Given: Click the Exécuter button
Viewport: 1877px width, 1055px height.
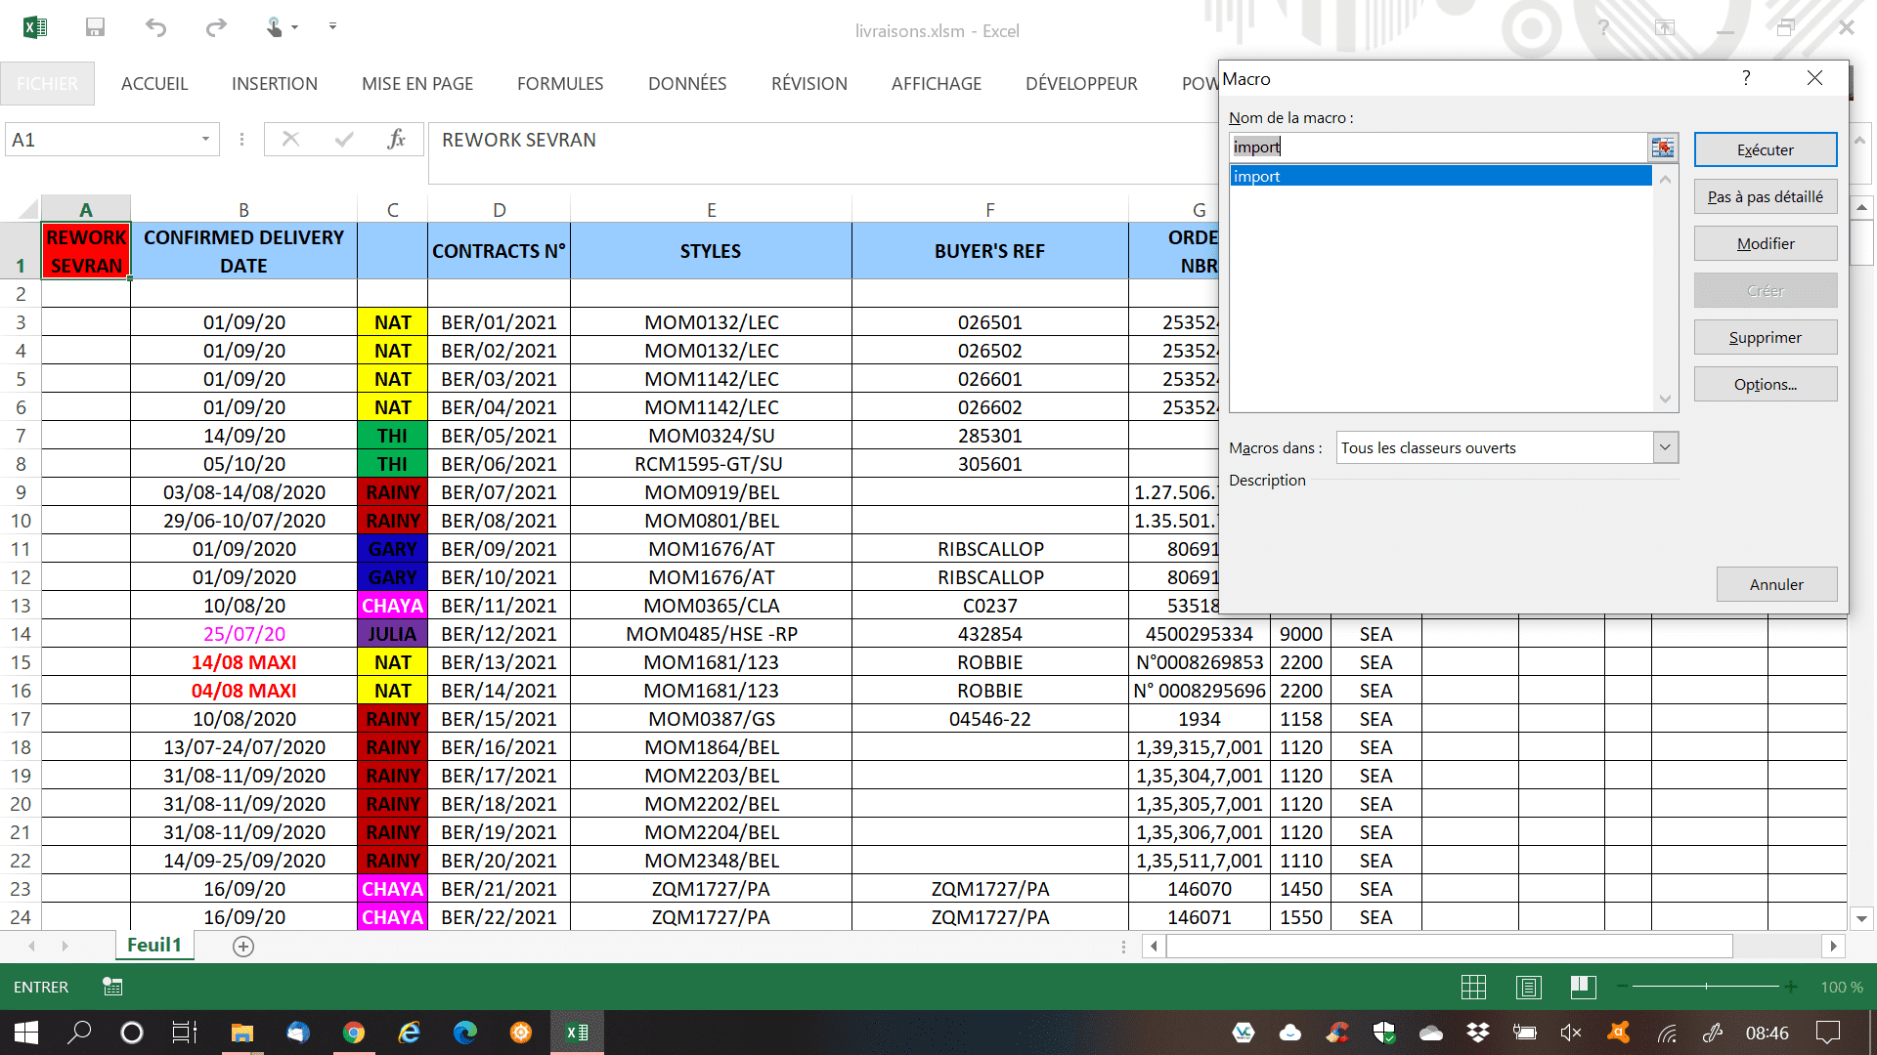Looking at the screenshot, I should [1765, 149].
